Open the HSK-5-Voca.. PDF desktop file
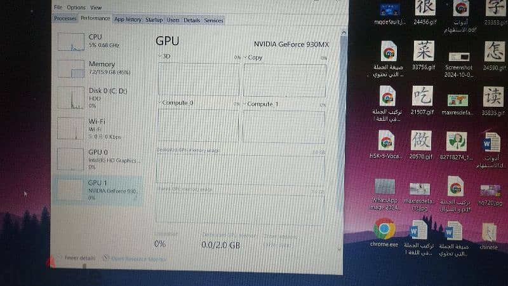The height and width of the screenshot is (286, 508). click(x=386, y=145)
